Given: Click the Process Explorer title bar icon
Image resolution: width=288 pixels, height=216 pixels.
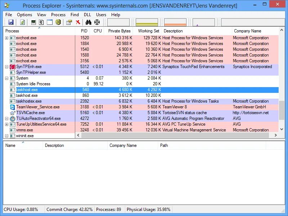Looking at the screenshot, I should (6, 5).
